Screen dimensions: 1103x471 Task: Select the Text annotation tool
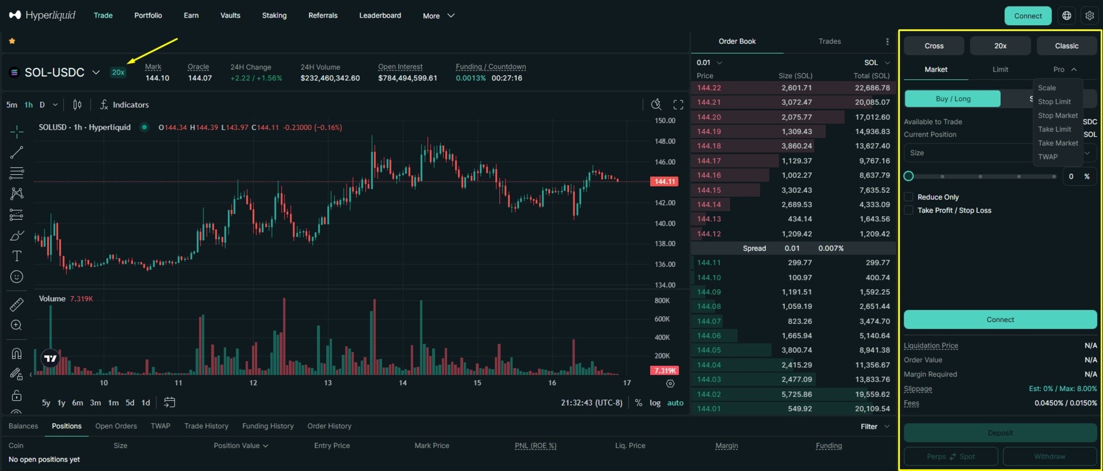(x=17, y=256)
